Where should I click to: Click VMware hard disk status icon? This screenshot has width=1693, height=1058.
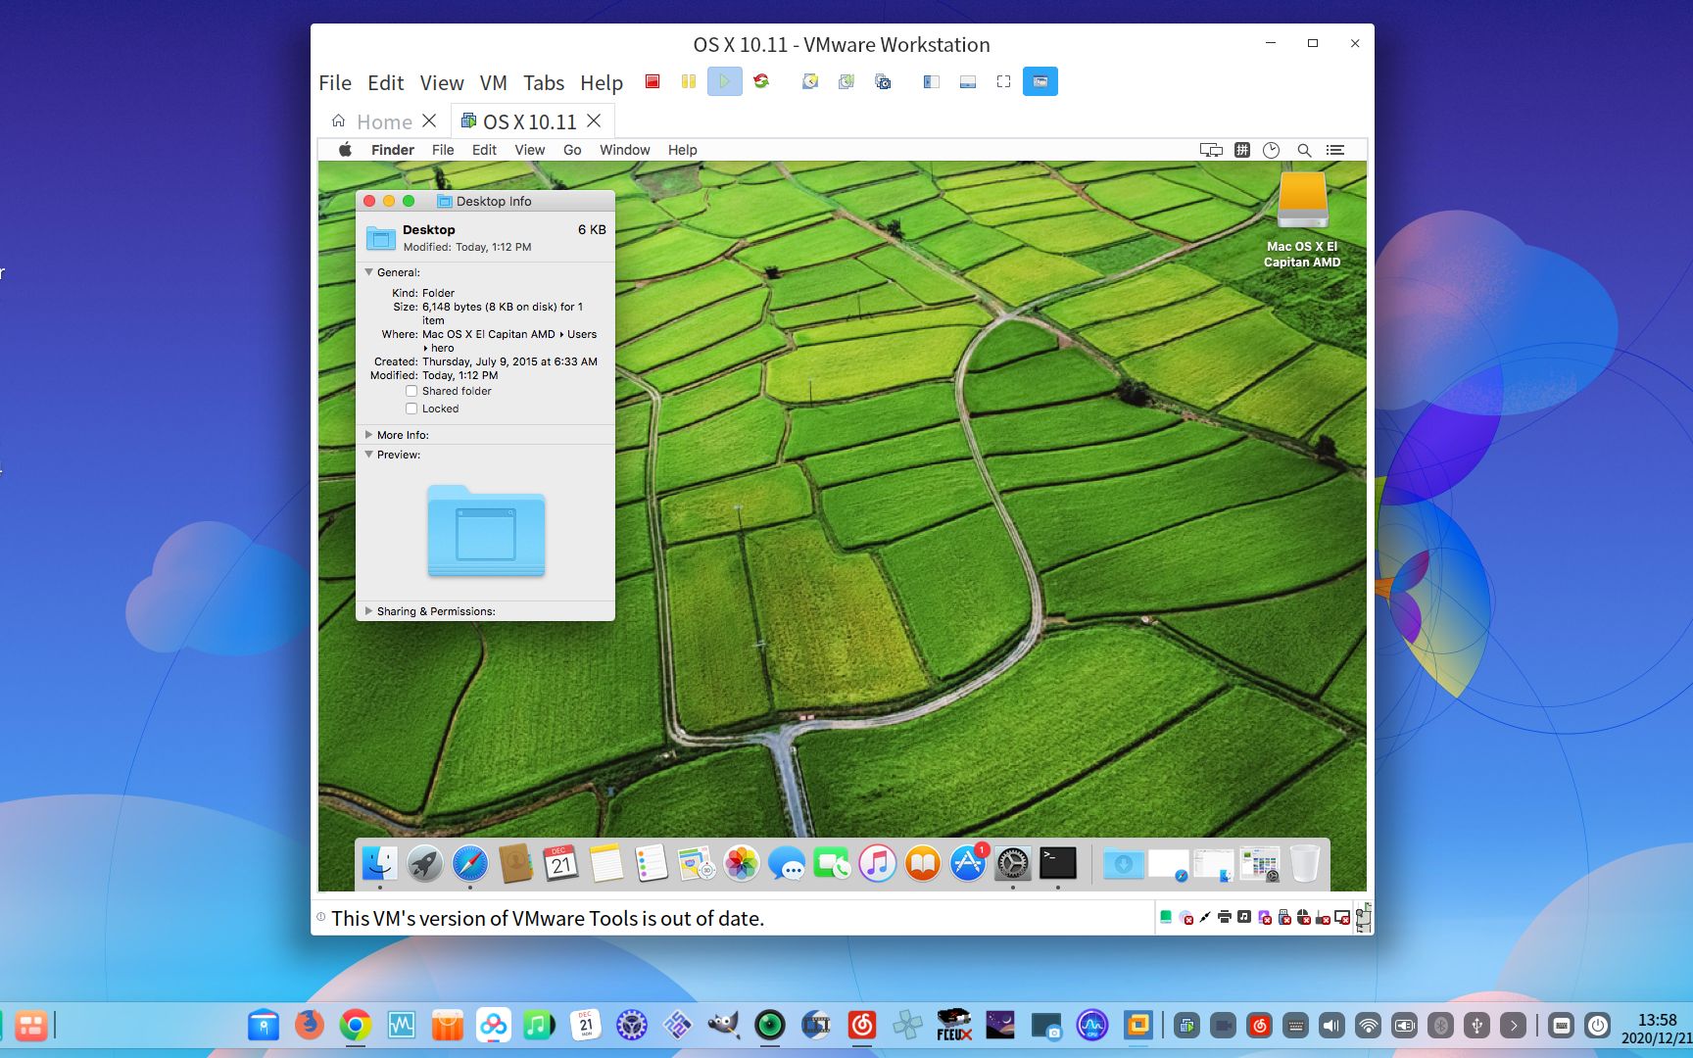click(1166, 917)
